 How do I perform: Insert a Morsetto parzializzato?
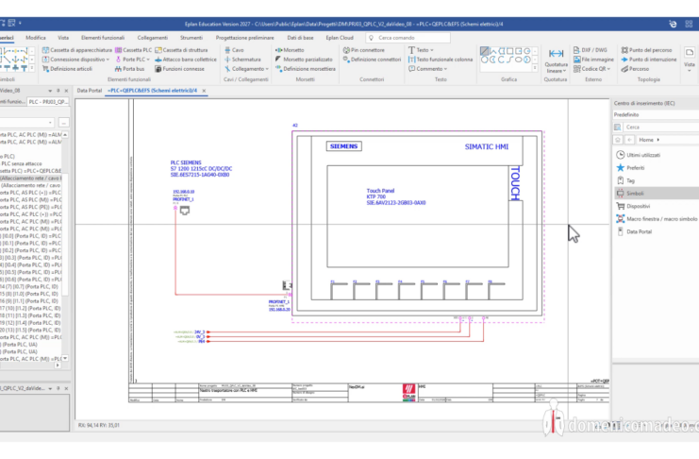(304, 59)
